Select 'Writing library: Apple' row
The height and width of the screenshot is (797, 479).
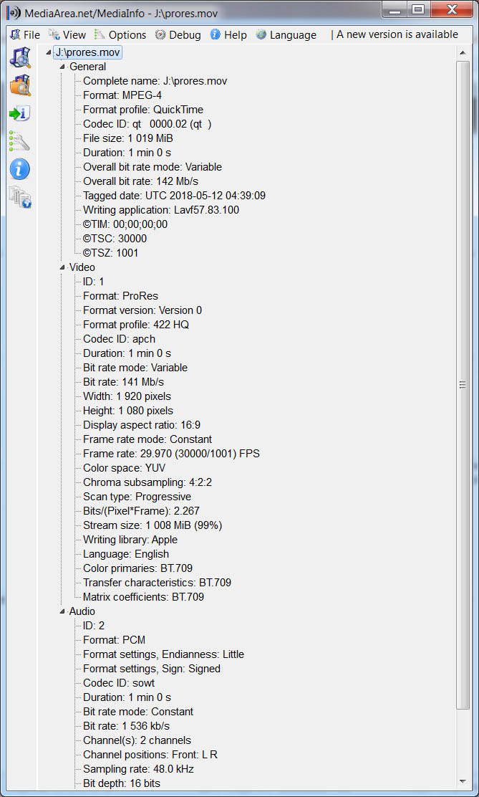(130, 539)
